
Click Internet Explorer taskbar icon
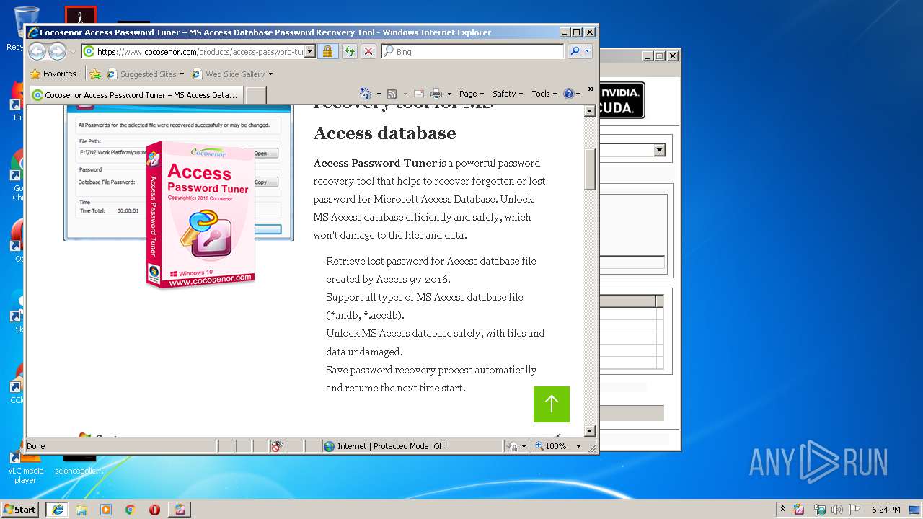pyautogui.click(x=57, y=509)
